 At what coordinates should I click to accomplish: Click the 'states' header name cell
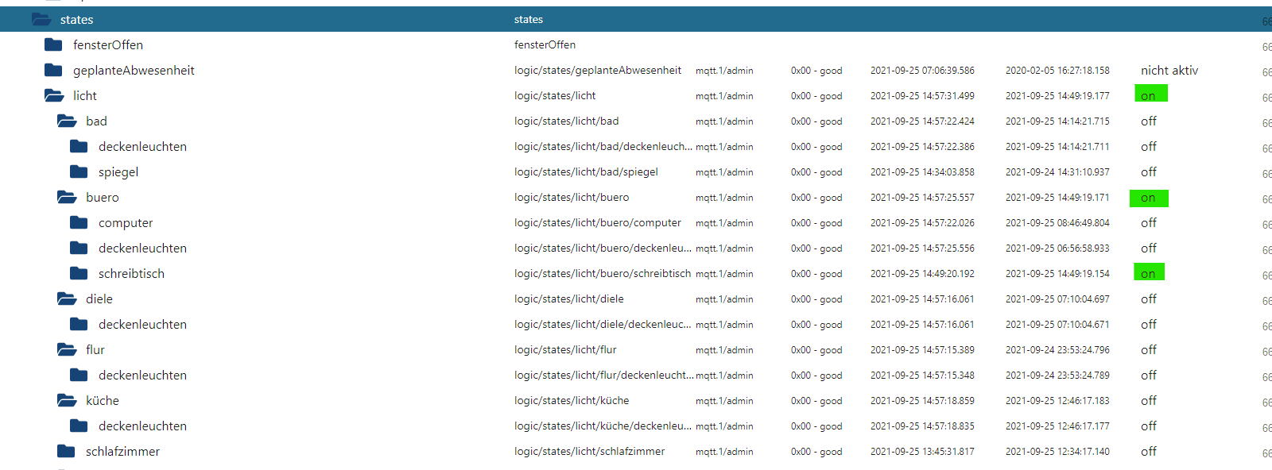[529, 20]
